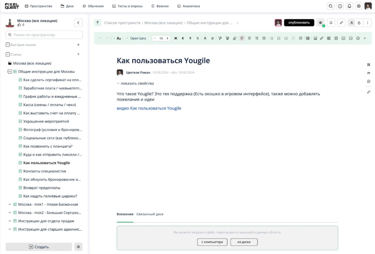Insert a table from the toolbar

(308, 38)
